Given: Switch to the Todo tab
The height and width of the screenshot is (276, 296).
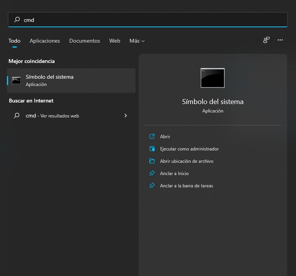Looking at the screenshot, I should coord(14,41).
